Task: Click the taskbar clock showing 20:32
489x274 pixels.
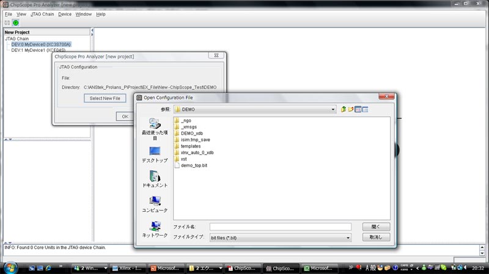Action: 478,268
